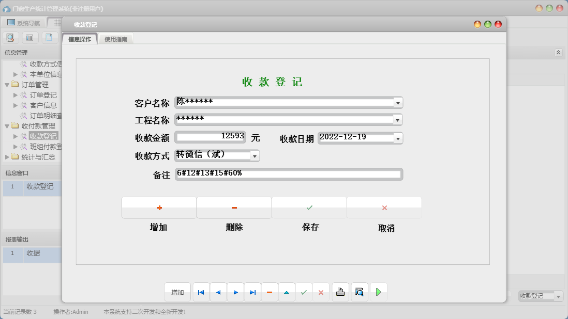568x319 pixels.
Task: Click the green play arrow icon
Action: point(378,292)
